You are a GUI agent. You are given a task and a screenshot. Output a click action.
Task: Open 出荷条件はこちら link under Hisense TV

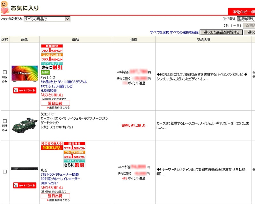[59, 108]
